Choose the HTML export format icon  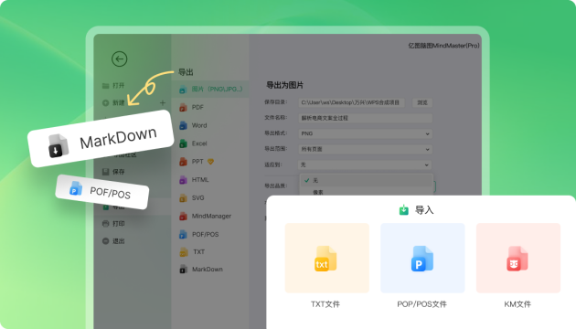coord(183,179)
